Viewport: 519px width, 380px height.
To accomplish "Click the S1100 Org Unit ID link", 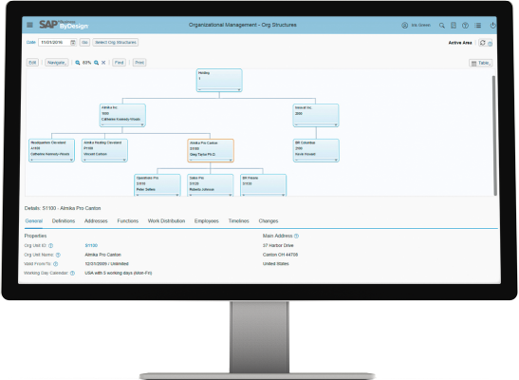I will tap(91, 245).
